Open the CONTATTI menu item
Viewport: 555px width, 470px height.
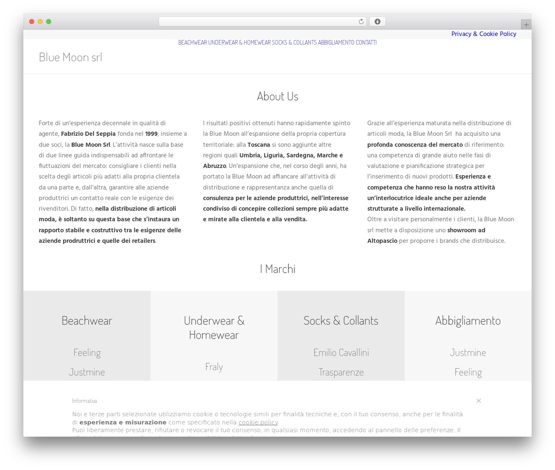pos(366,42)
